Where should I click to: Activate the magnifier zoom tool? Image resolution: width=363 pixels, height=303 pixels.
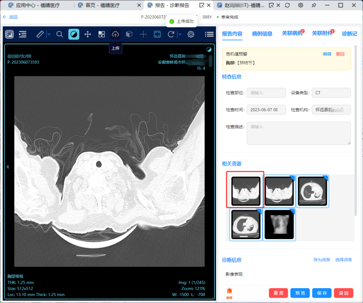[60, 34]
